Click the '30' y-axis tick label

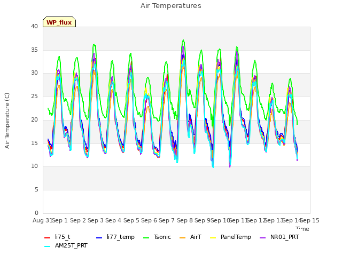tap(34, 73)
